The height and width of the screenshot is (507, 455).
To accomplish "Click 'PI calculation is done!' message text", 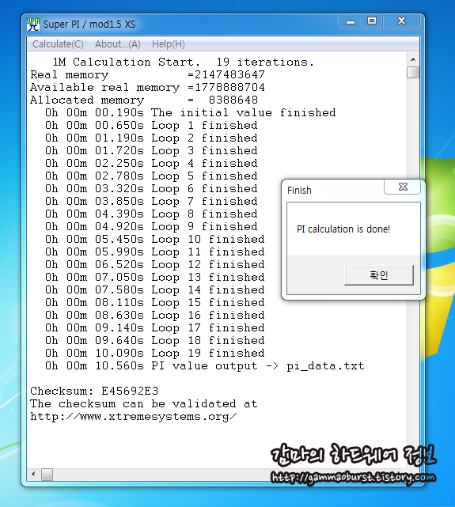I will click(343, 229).
